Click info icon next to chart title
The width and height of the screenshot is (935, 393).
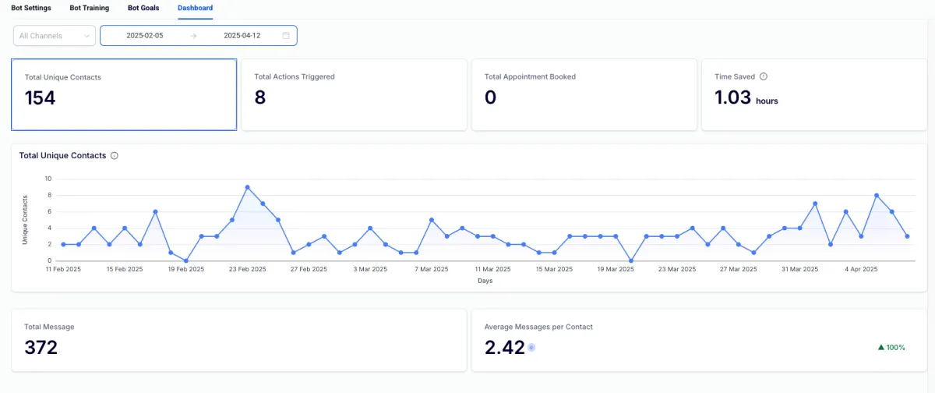point(115,156)
